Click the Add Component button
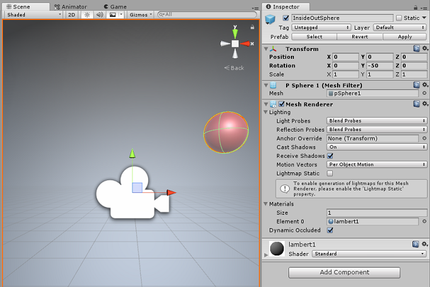 [344, 272]
